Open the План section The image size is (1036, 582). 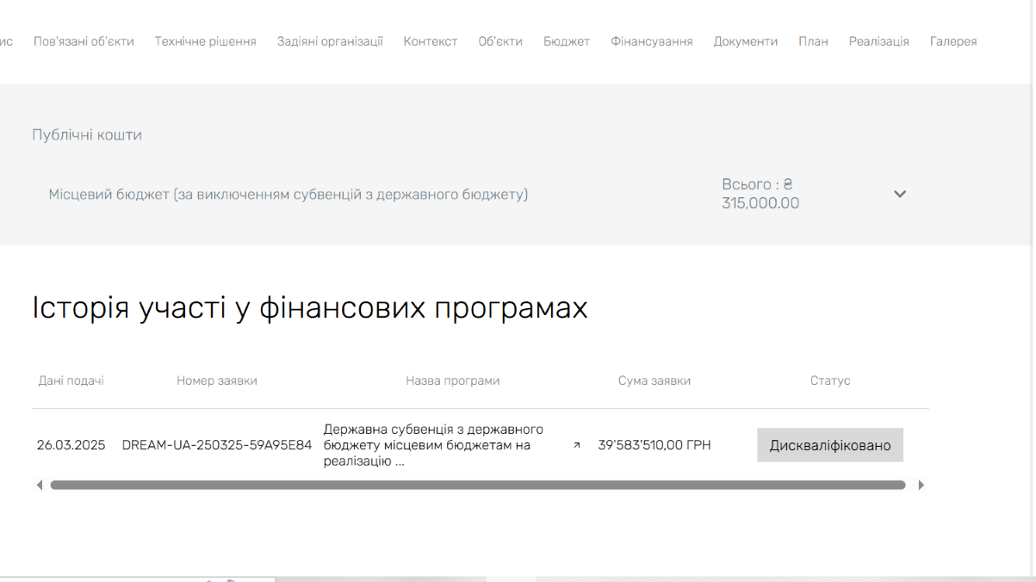[x=813, y=41]
